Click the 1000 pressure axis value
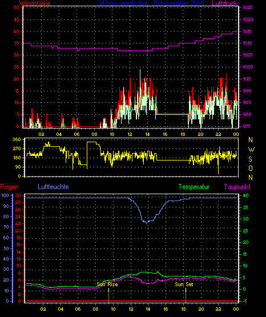 point(248,67)
